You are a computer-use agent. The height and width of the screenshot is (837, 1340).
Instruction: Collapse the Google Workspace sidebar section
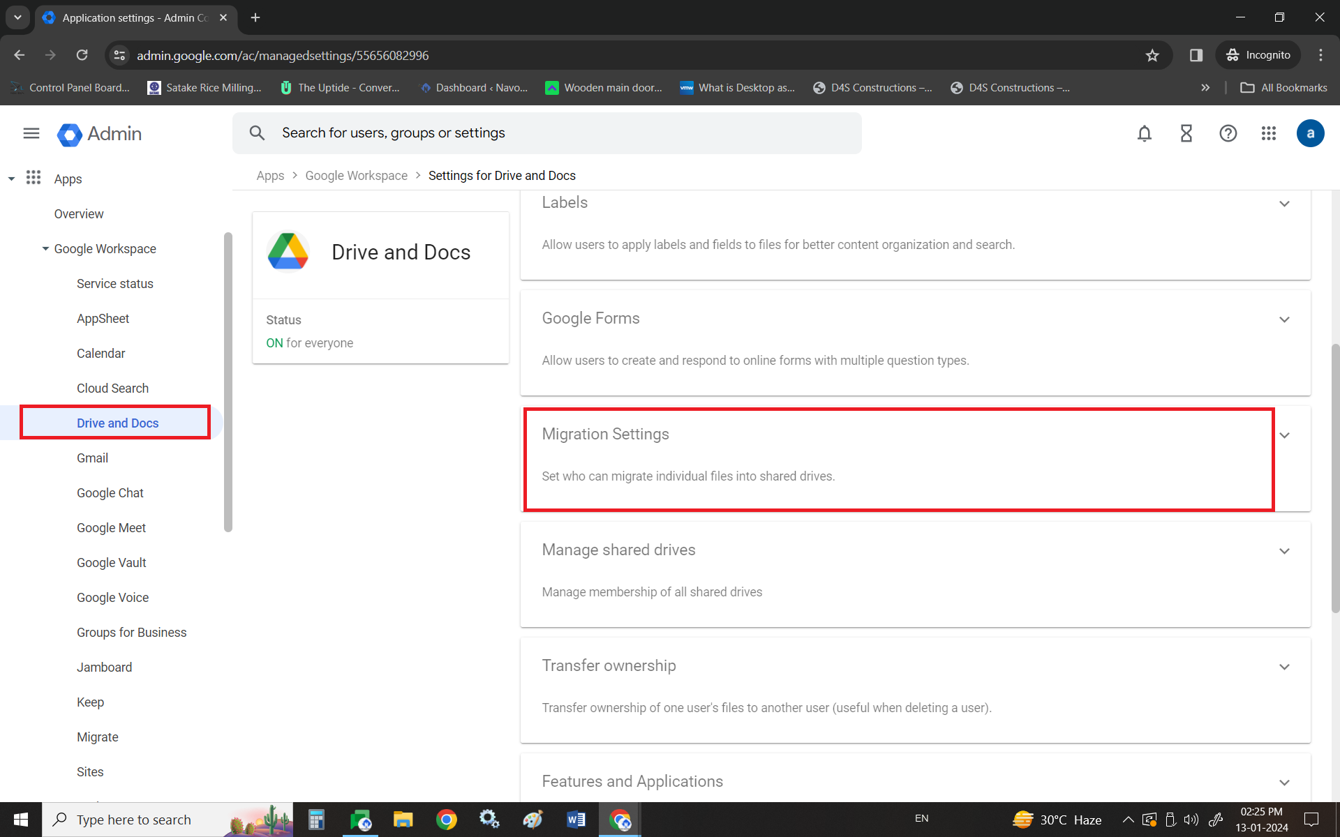(45, 248)
